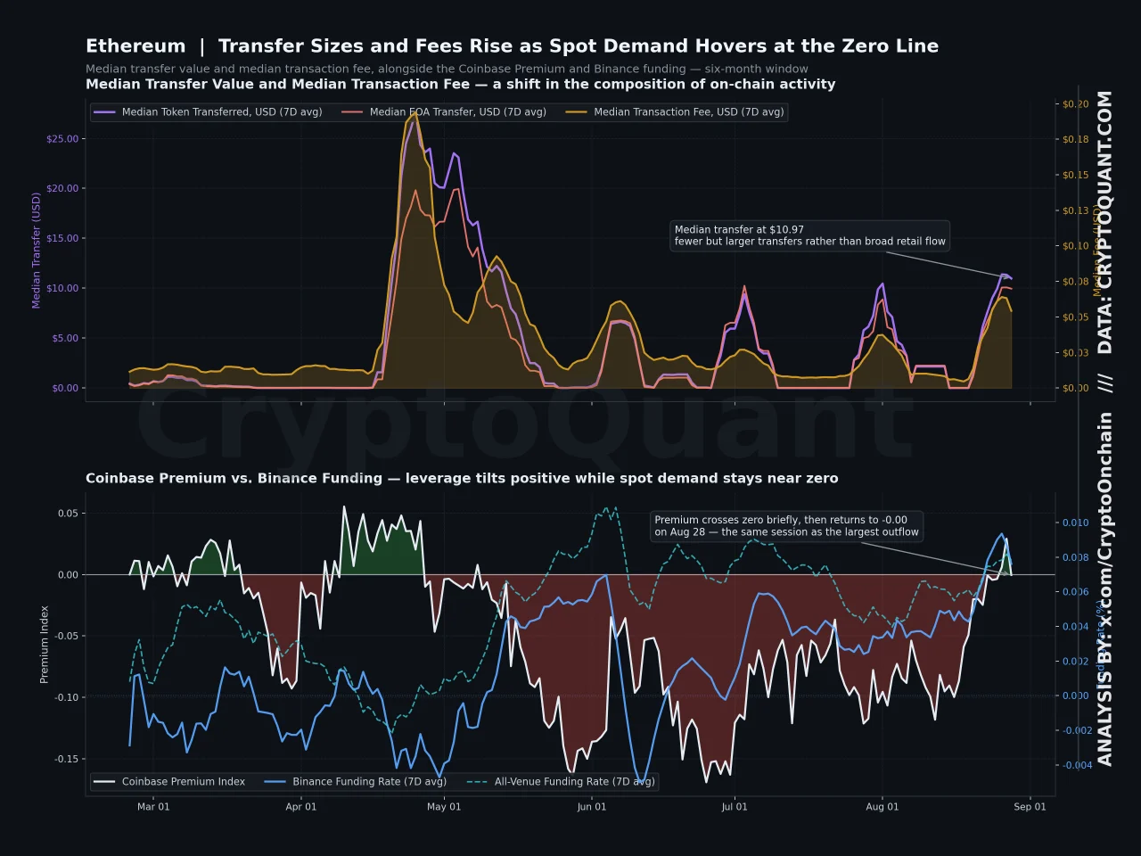Click the red Median EOA Transfer legend line
1141x856 pixels.
point(353,112)
